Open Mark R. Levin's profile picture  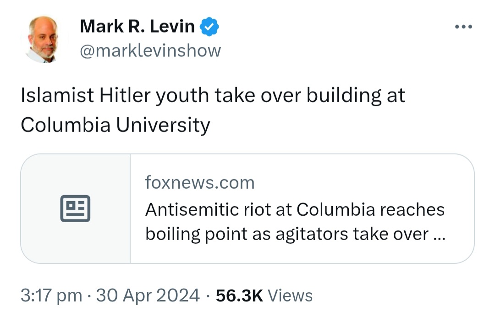pos(43,39)
